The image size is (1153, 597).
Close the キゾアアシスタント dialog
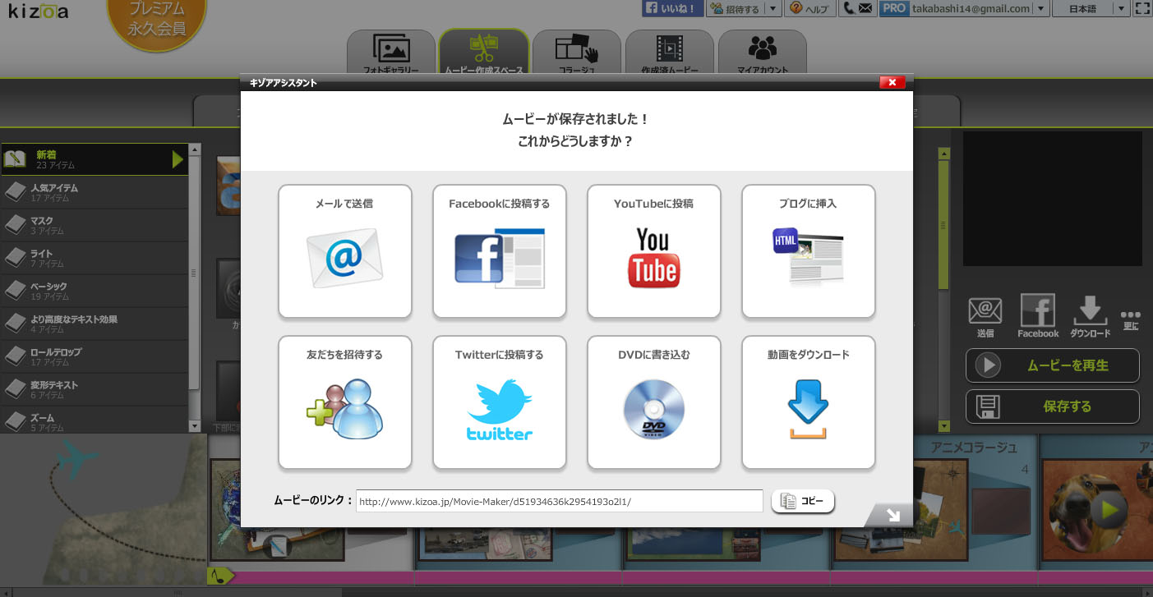coord(892,82)
